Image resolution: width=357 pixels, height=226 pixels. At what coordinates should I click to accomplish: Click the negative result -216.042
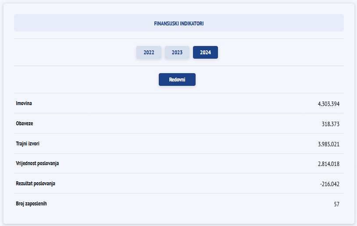(330, 184)
